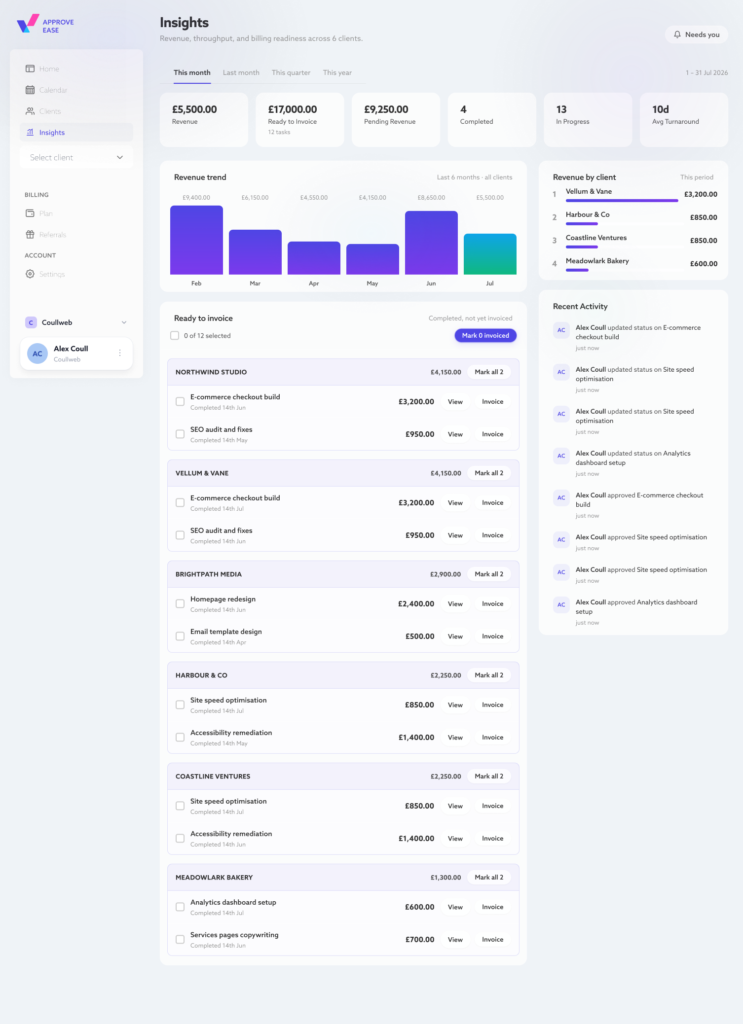The image size is (743, 1024).
Task: Open Referrals via its gift icon
Action: 30,234
